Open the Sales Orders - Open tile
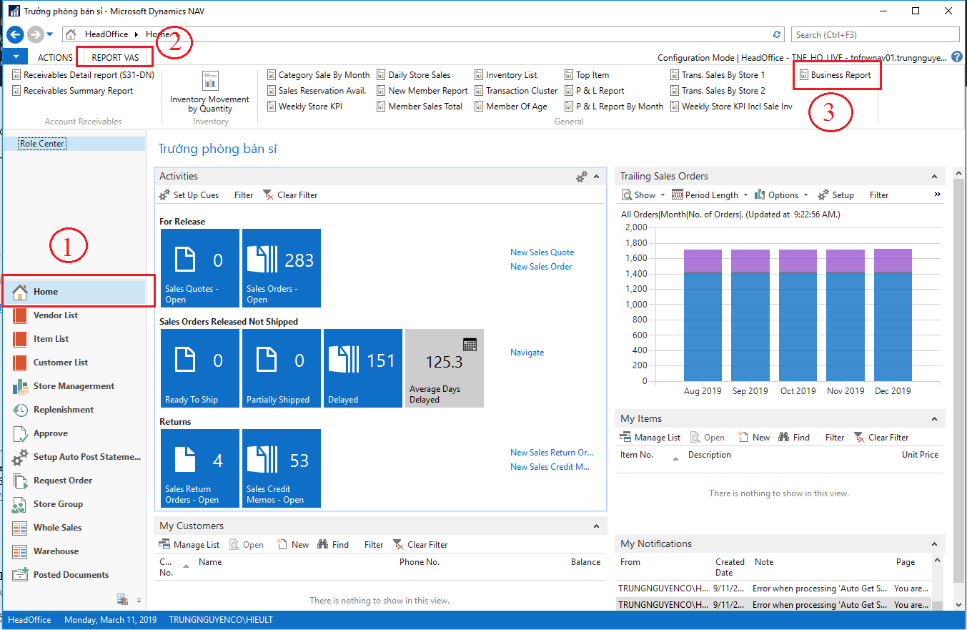 tap(281, 268)
